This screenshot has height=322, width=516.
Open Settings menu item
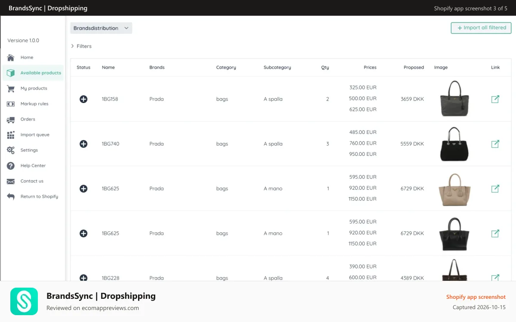tap(29, 150)
